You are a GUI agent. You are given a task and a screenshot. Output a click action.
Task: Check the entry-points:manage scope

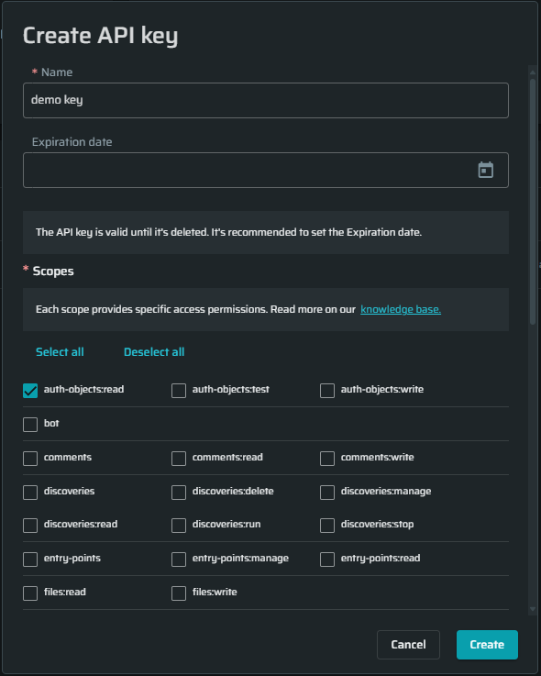pyautogui.click(x=179, y=560)
